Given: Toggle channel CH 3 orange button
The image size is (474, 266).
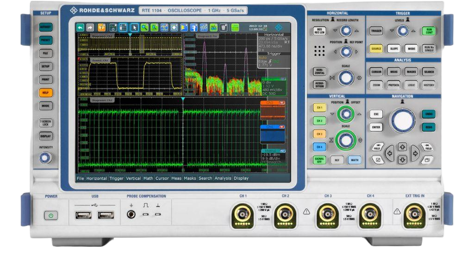Looking at the screenshot, I should [x=319, y=133].
